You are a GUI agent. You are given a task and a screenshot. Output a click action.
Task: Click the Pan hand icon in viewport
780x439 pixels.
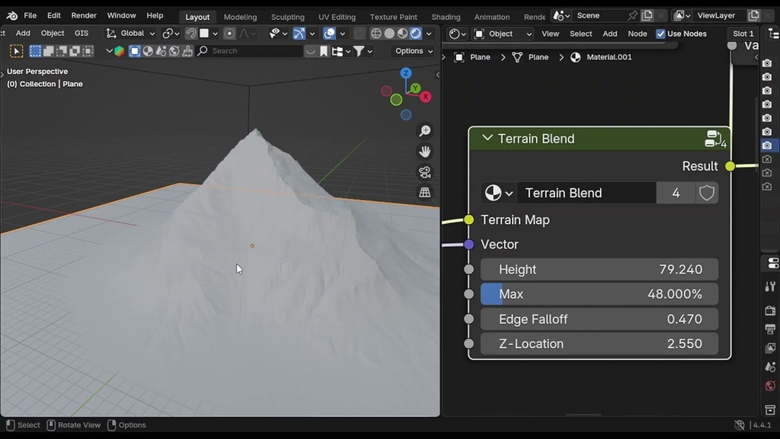click(425, 152)
